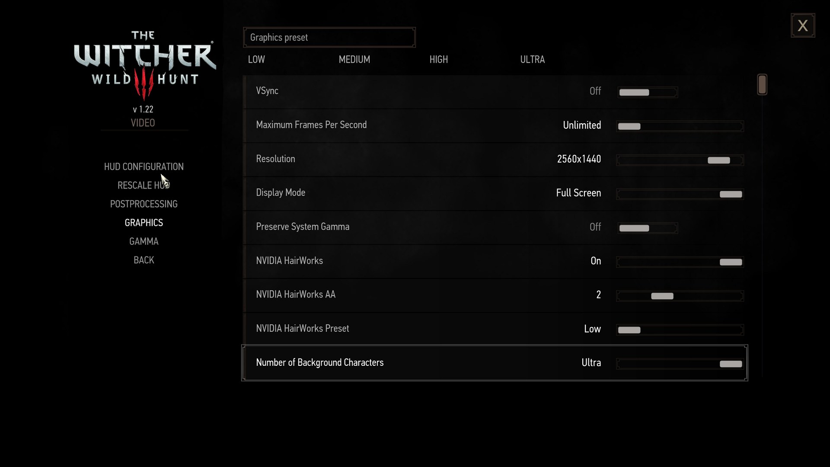Select the ULTRA graphics preset
Viewport: 830px width, 467px height.
[x=533, y=59]
